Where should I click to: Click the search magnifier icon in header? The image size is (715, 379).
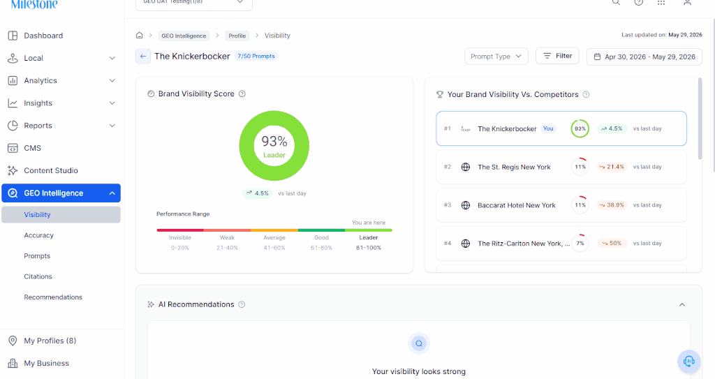pyautogui.click(x=616, y=2)
